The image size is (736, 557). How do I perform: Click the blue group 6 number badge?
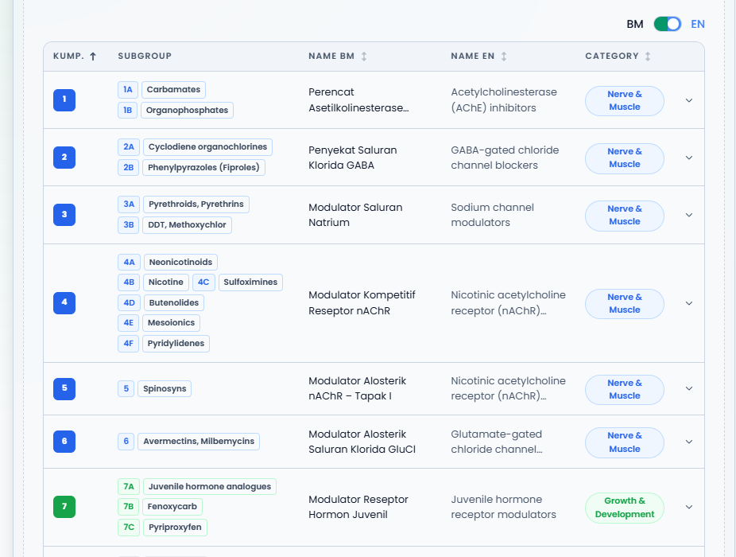(x=64, y=442)
